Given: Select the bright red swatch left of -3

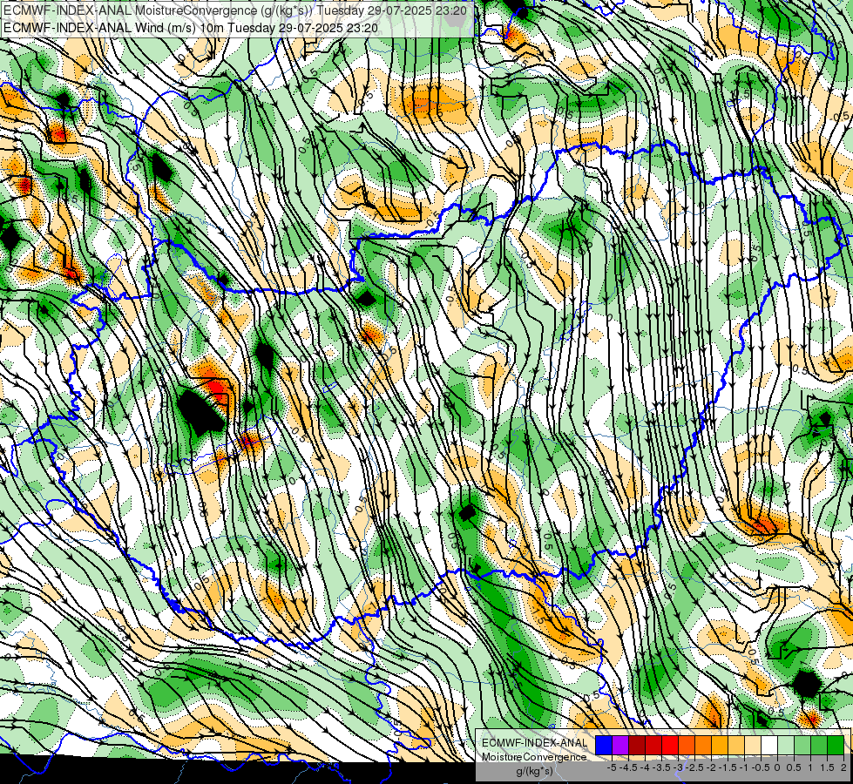Looking at the screenshot, I should click(x=670, y=746).
